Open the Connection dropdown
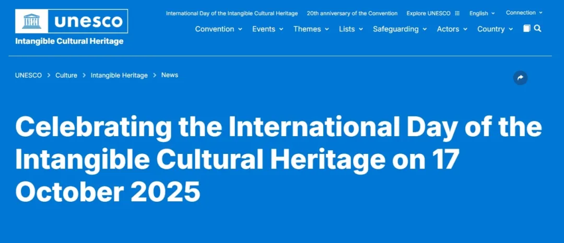 pos(524,13)
